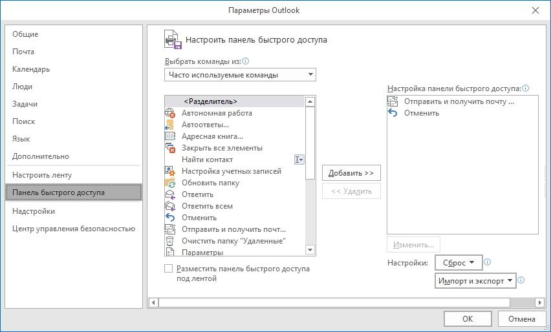Click the quick access toolbar header icon
Screen dimensions: 551x332
tap(173, 39)
